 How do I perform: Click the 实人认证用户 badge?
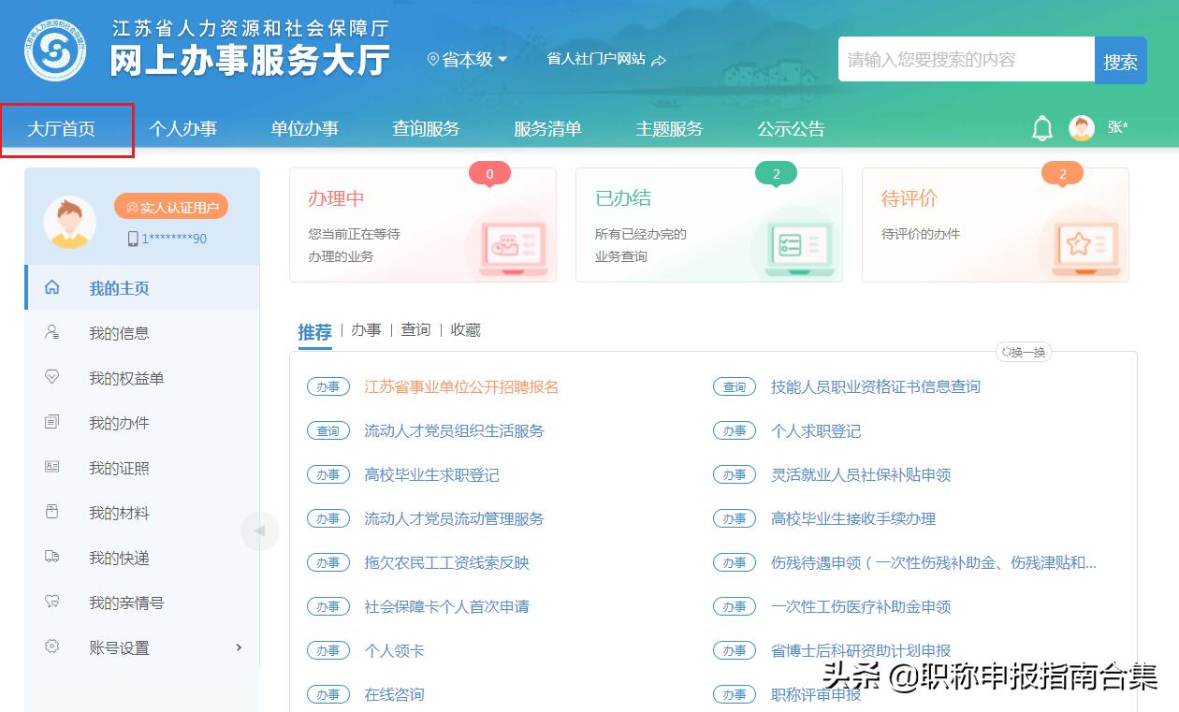171,206
